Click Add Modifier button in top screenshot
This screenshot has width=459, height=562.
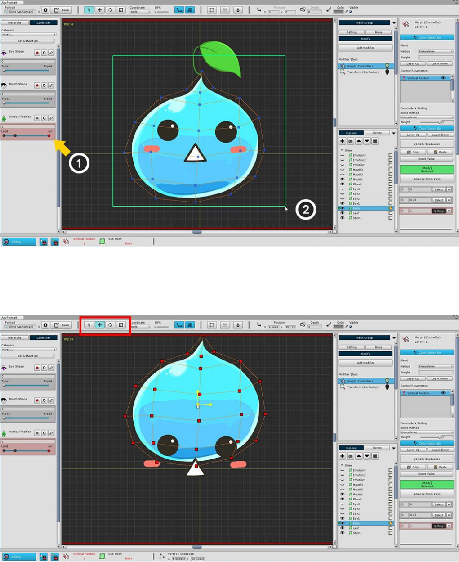point(365,48)
